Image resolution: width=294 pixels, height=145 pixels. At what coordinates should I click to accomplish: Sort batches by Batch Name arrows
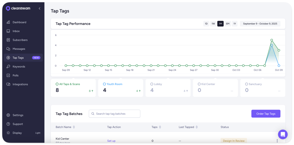click(x=74, y=127)
